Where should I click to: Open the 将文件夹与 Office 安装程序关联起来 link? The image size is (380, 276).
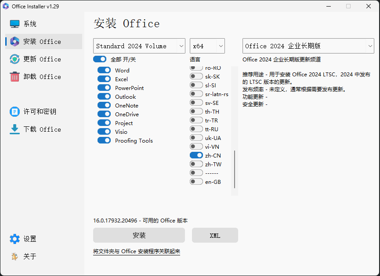click(x=137, y=251)
